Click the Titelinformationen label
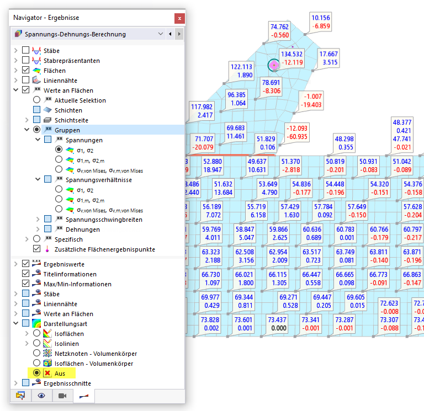Image resolution: width=424 pixels, height=411 pixels. click(70, 274)
